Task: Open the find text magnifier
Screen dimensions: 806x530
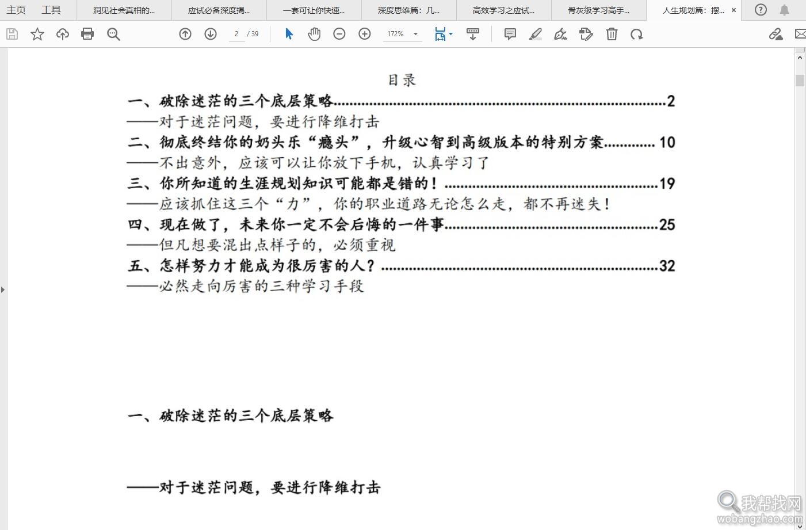Action: click(113, 35)
